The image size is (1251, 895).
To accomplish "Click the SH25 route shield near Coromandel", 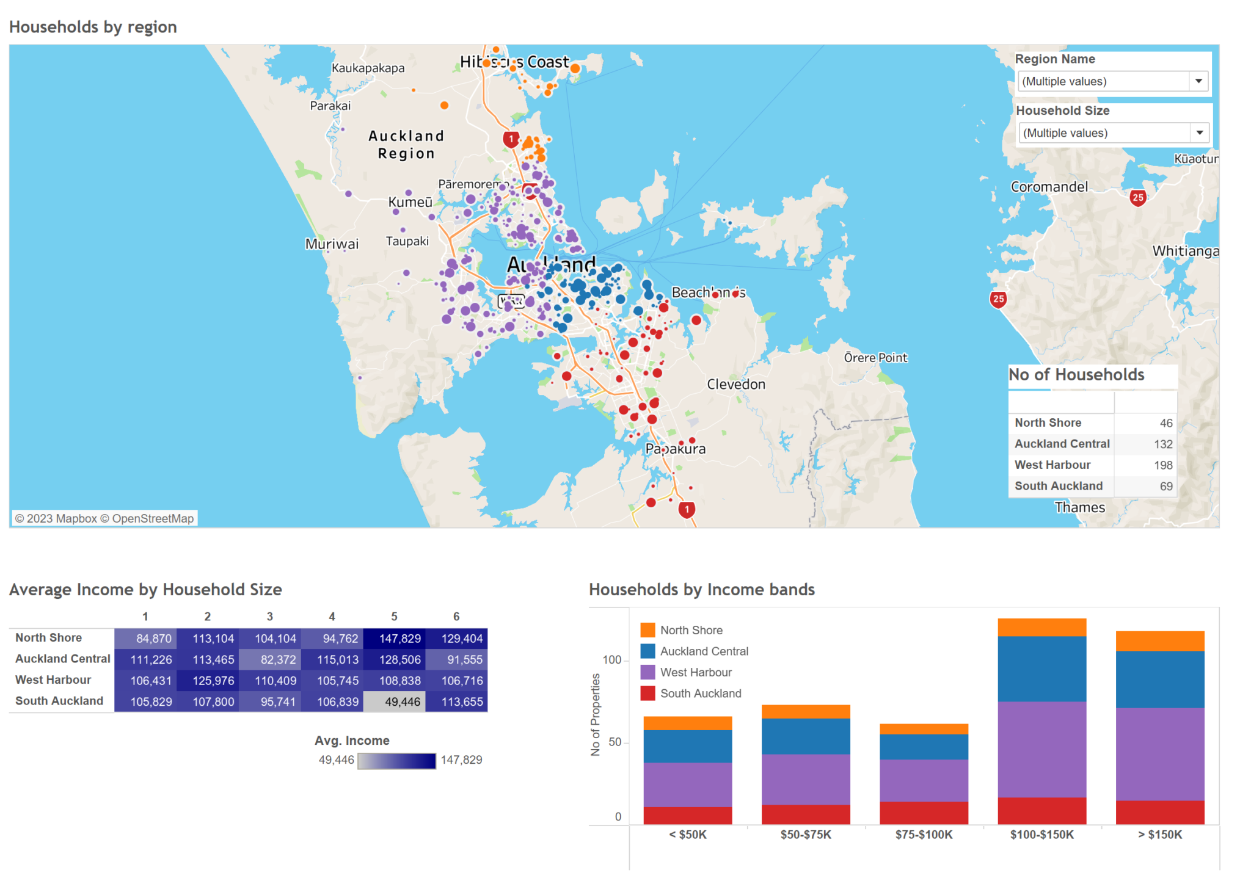I will (1137, 198).
